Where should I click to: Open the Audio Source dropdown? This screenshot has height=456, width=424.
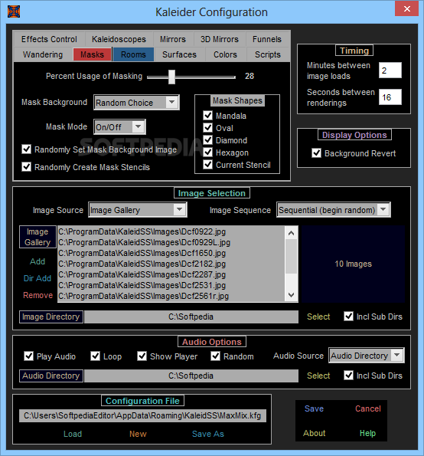coord(397,355)
